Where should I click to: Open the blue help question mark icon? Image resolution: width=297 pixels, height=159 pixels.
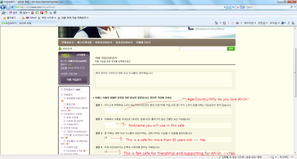click(283, 23)
